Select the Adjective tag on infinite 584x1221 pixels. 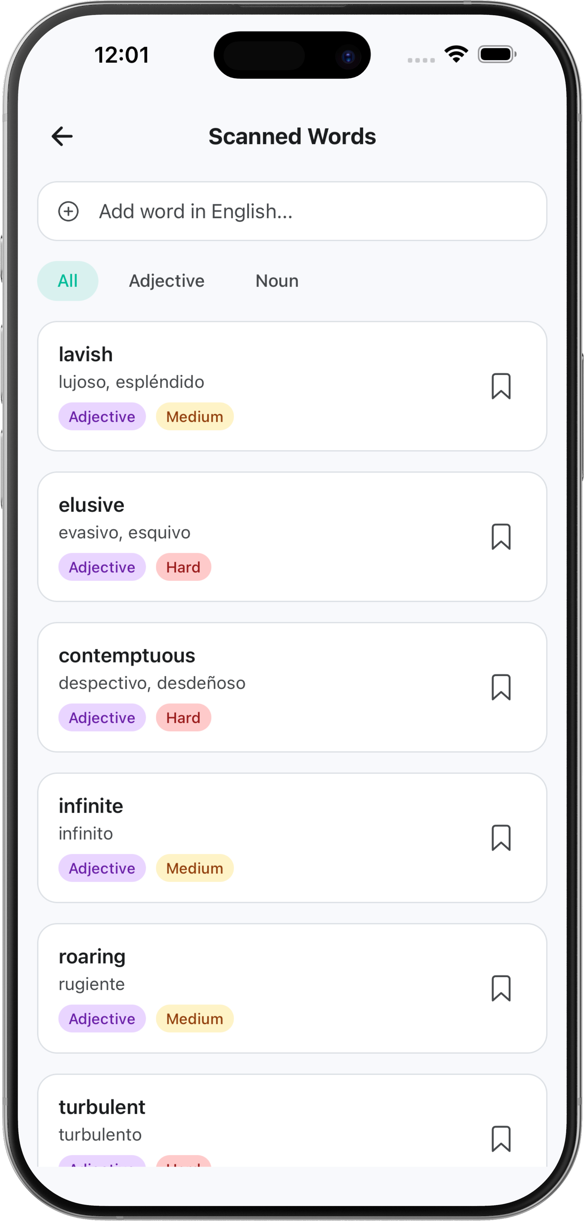[102, 868]
